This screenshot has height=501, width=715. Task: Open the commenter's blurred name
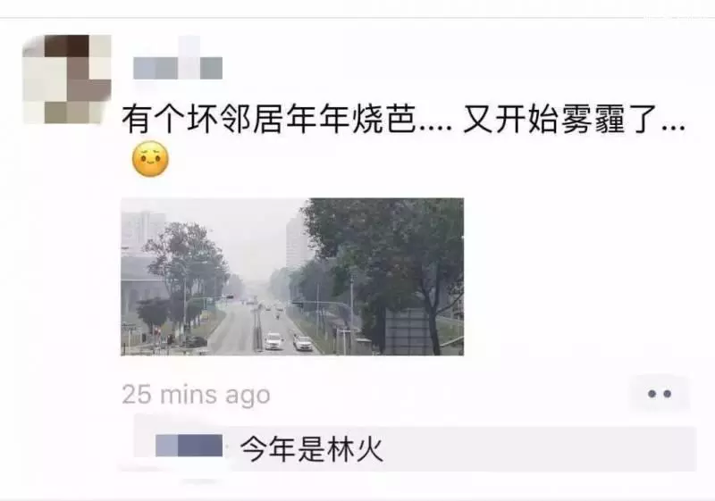tap(189, 446)
